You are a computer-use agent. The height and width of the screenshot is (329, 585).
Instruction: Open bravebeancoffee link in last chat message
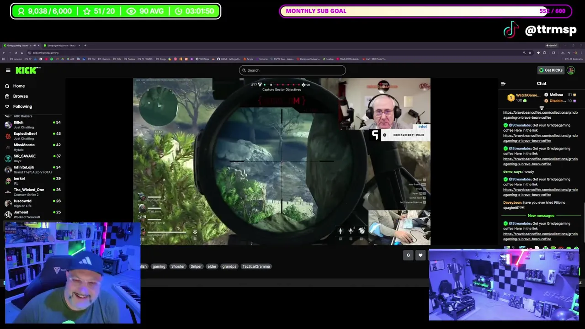[x=540, y=236]
